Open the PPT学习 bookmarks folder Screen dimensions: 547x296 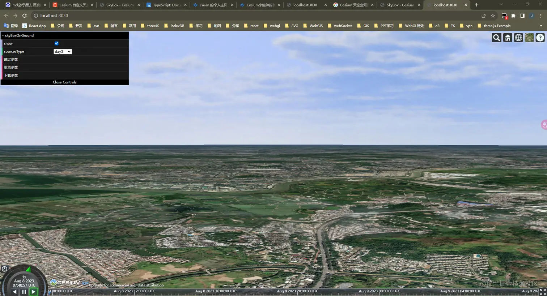383,26
